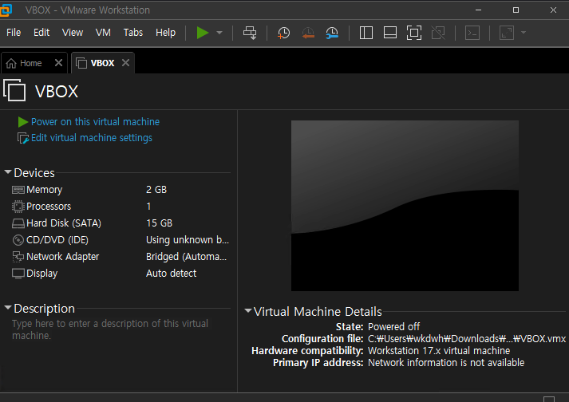Click the Display monitor icon
This screenshot has height=402, width=569.
click(x=18, y=274)
